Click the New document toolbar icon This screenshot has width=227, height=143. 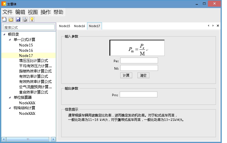(4, 19)
